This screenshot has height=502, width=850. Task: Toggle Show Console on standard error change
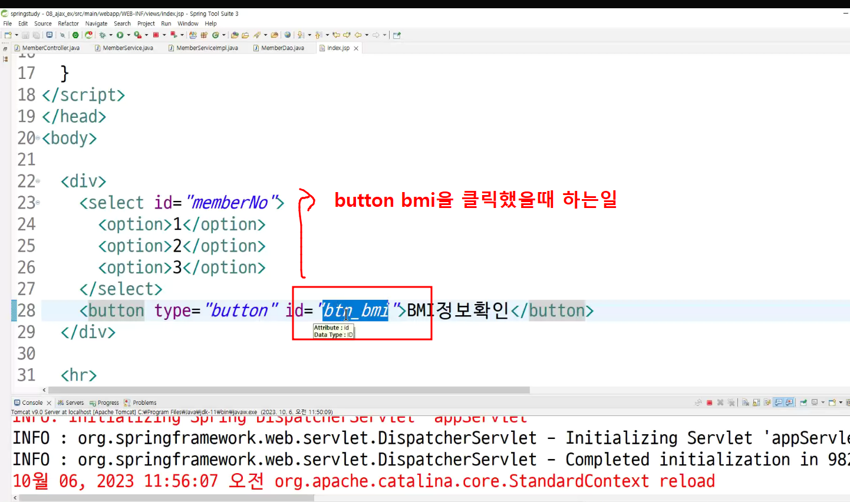click(789, 402)
